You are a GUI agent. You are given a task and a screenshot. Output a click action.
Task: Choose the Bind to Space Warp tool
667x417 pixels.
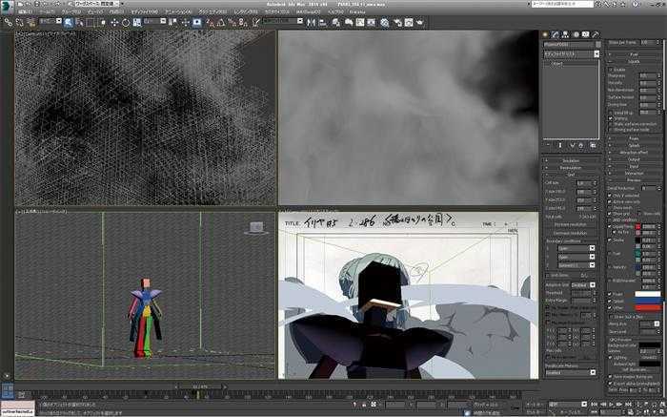31,22
